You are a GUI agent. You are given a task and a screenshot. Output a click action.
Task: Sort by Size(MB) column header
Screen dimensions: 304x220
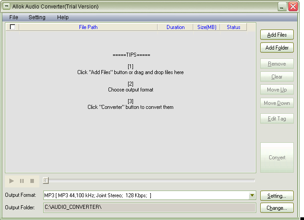click(207, 27)
